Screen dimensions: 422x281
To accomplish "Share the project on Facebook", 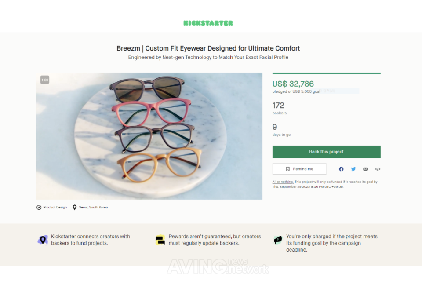I will [x=341, y=169].
